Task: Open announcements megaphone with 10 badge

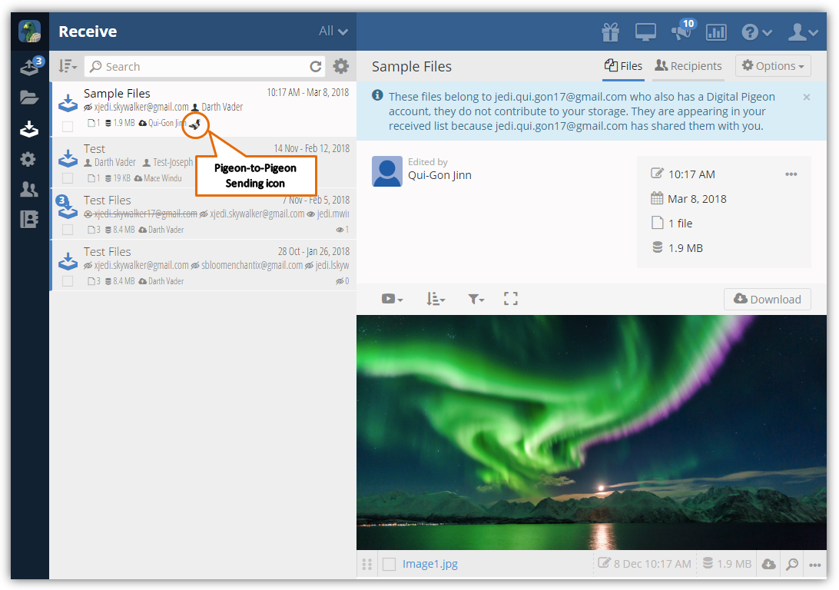Action: pos(681,32)
